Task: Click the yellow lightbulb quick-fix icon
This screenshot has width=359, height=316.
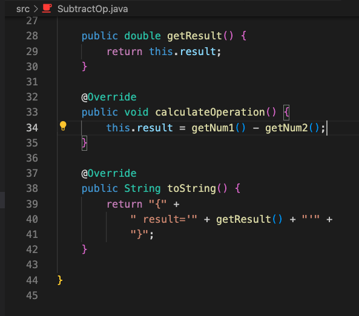Action: coord(63,126)
